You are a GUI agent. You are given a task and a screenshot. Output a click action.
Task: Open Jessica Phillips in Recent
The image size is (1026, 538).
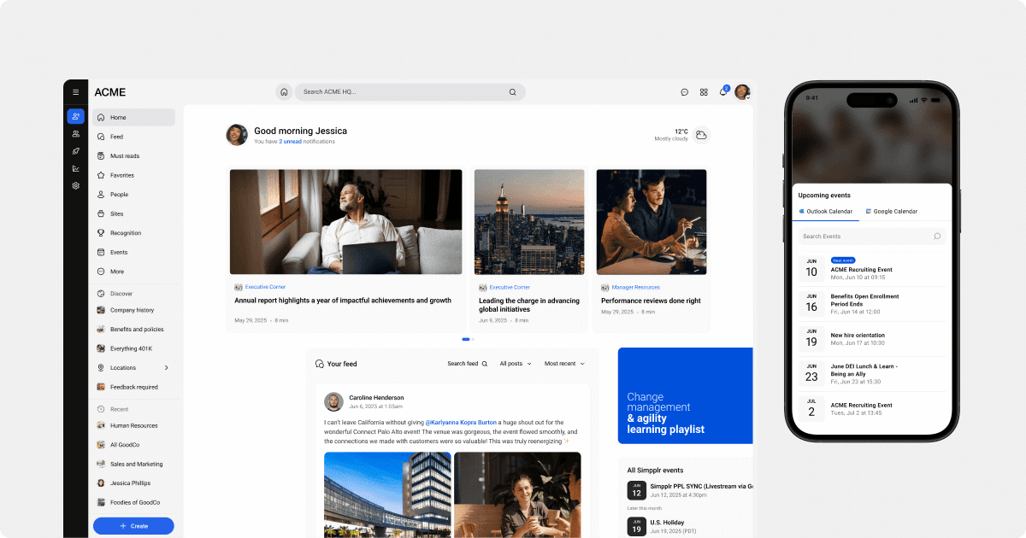pos(134,483)
